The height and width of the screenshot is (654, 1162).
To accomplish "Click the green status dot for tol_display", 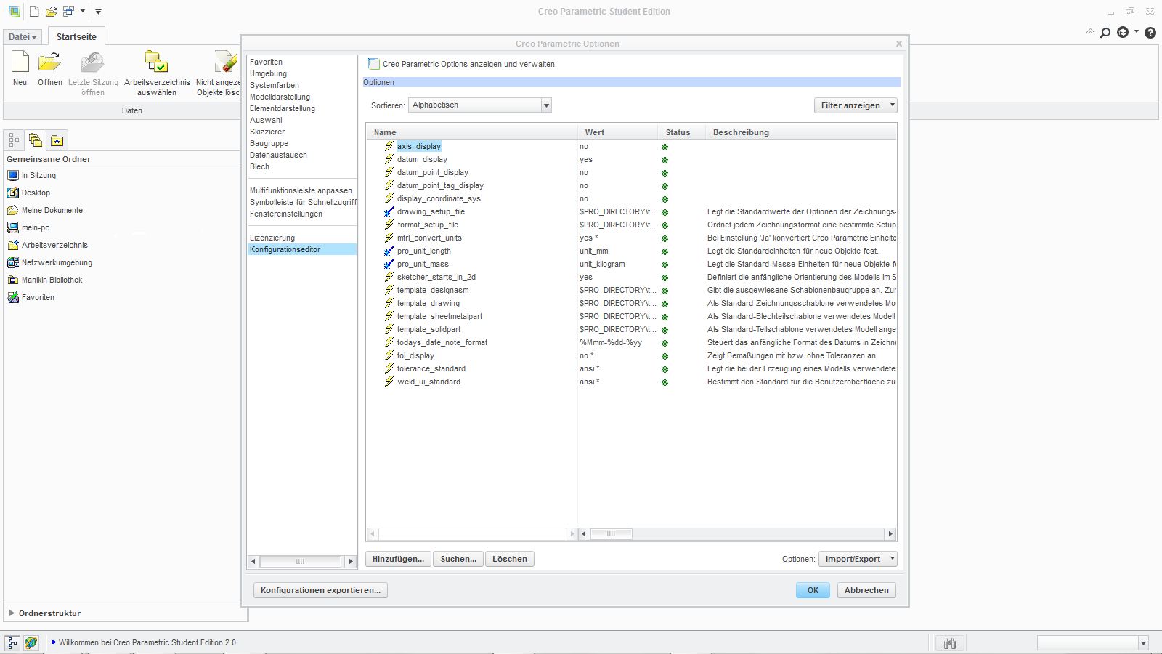I will pos(665,356).
